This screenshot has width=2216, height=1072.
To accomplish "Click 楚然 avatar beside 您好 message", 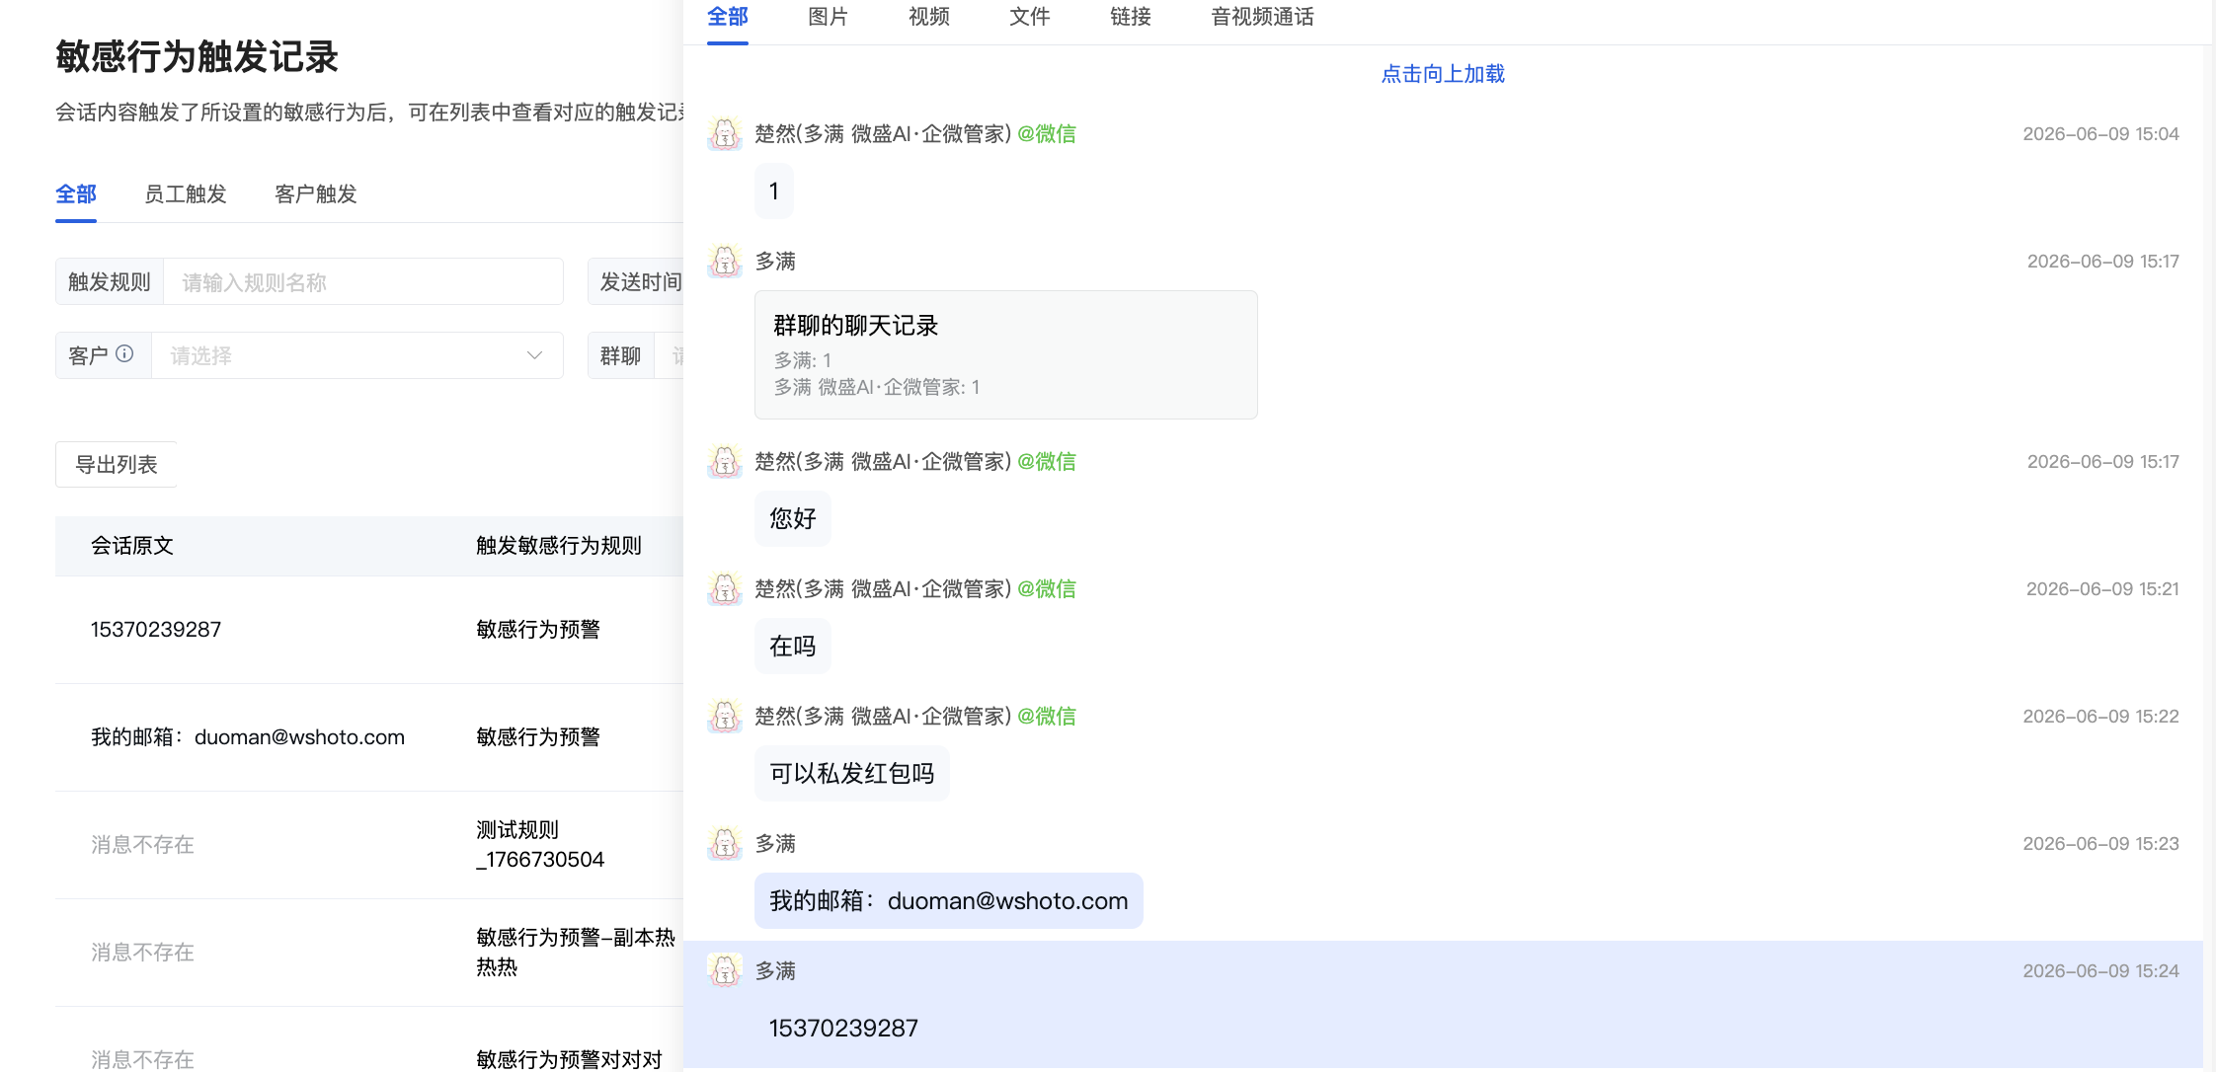I will pyautogui.click(x=725, y=461).
